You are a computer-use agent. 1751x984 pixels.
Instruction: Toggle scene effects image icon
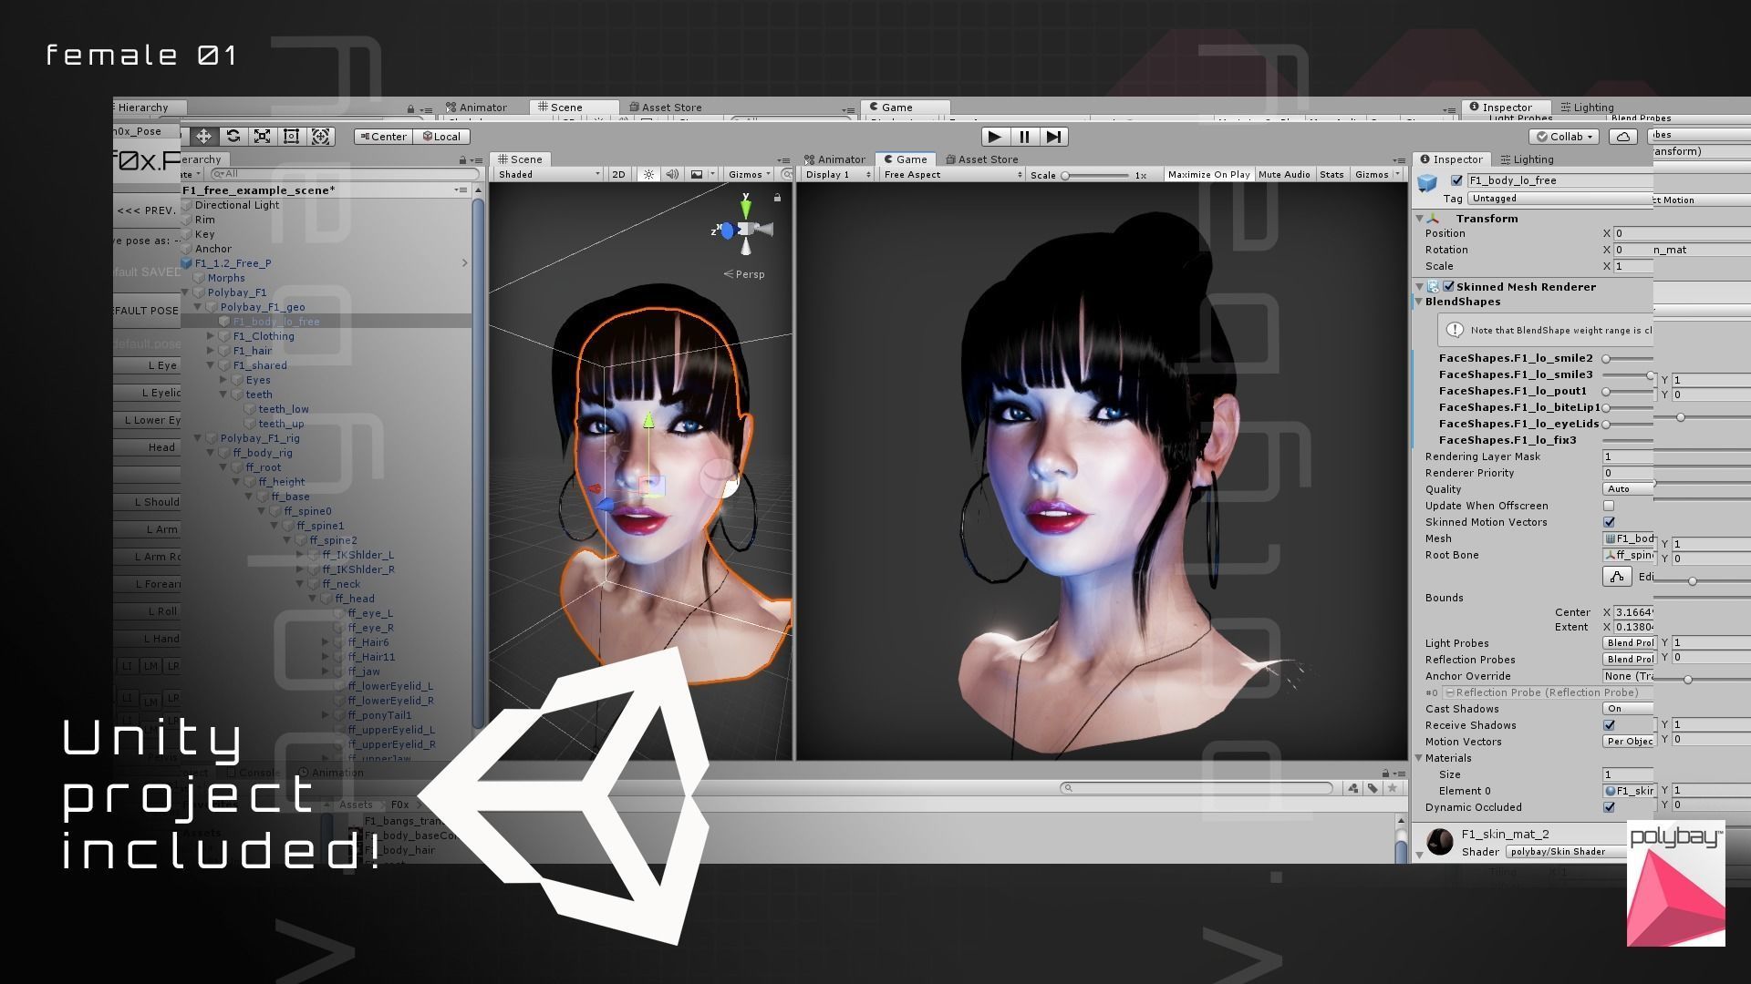pos(697,175)
